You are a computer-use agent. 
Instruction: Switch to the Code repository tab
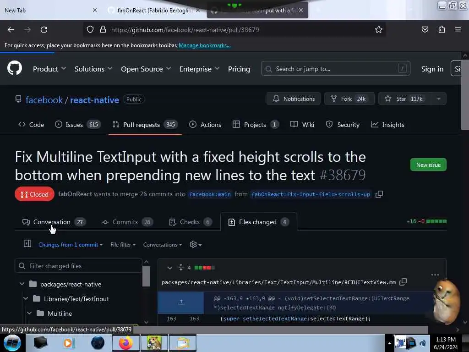31,125
